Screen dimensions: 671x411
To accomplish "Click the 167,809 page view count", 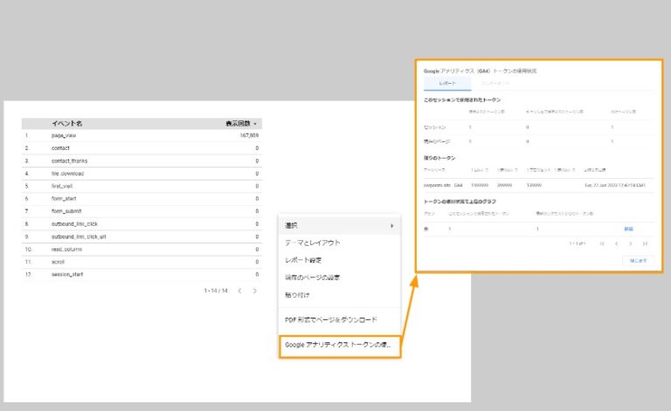I will coord(249,135).
